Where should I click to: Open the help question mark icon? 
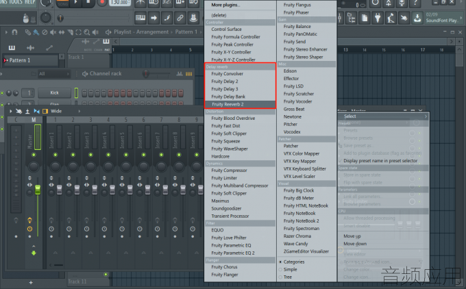click(x=415, y=3)
